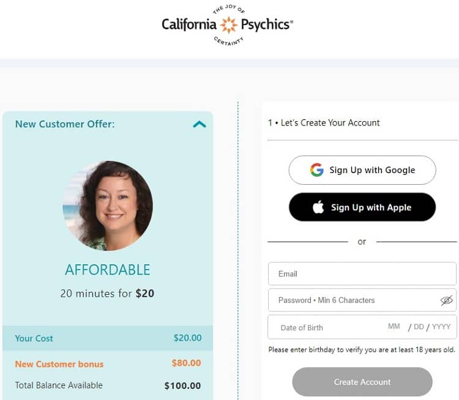Click the Your Cost $20.00 row

click(x=108, y=338)
